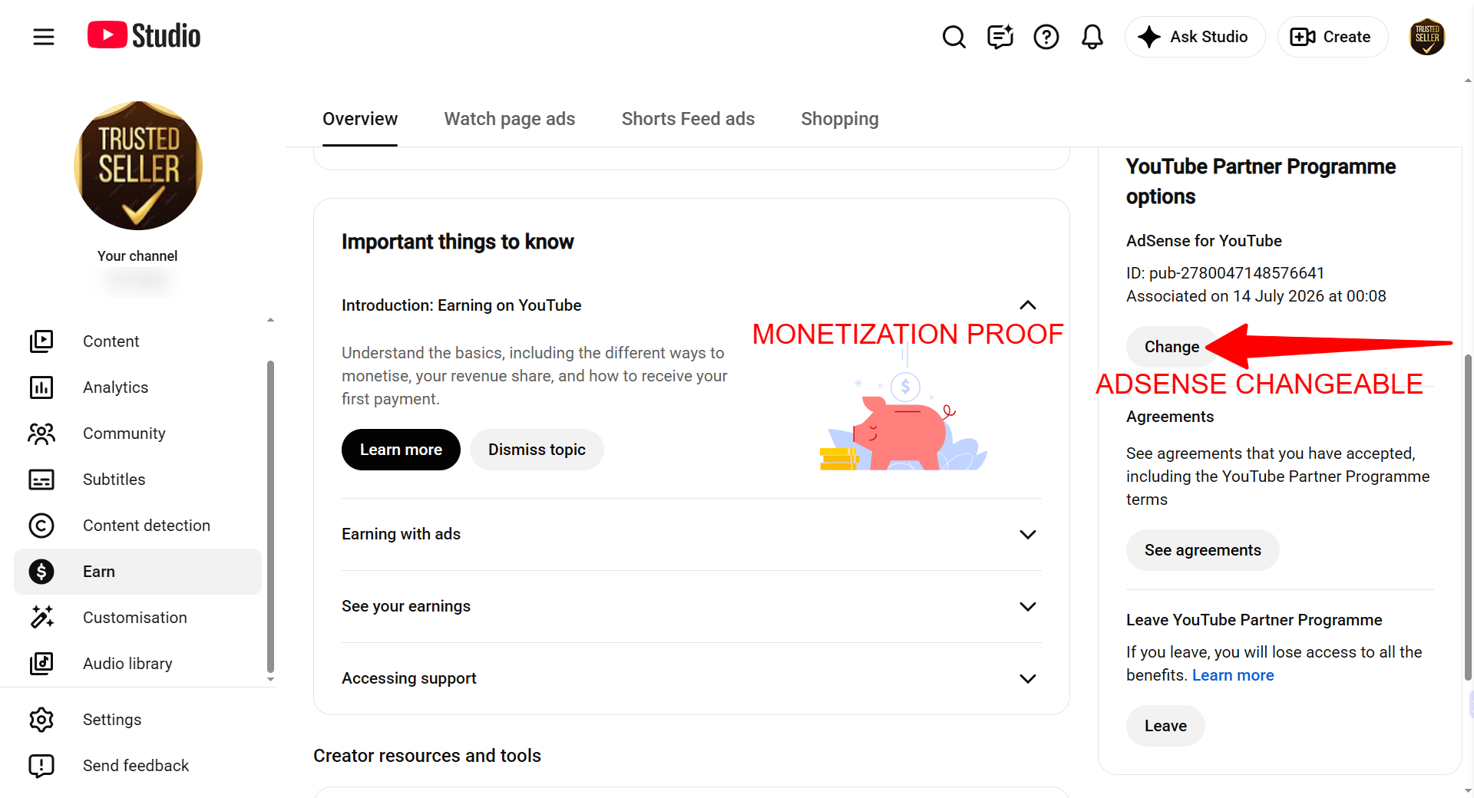This screenshot has height=798, width=1474.
Task: Select the Content detection copyright icon
Action: point(41,526)
